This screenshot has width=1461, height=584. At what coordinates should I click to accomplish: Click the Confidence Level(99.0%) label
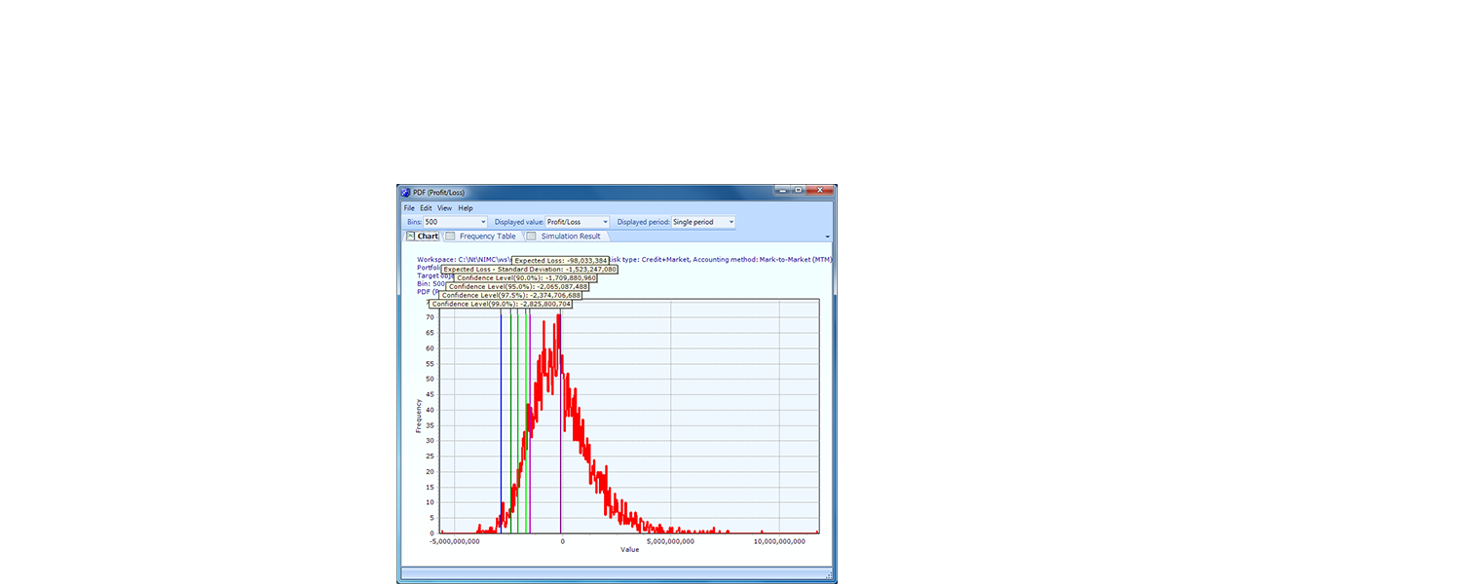click(502, 304)
